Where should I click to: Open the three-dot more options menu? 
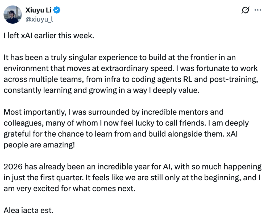[x=258, y=10]
